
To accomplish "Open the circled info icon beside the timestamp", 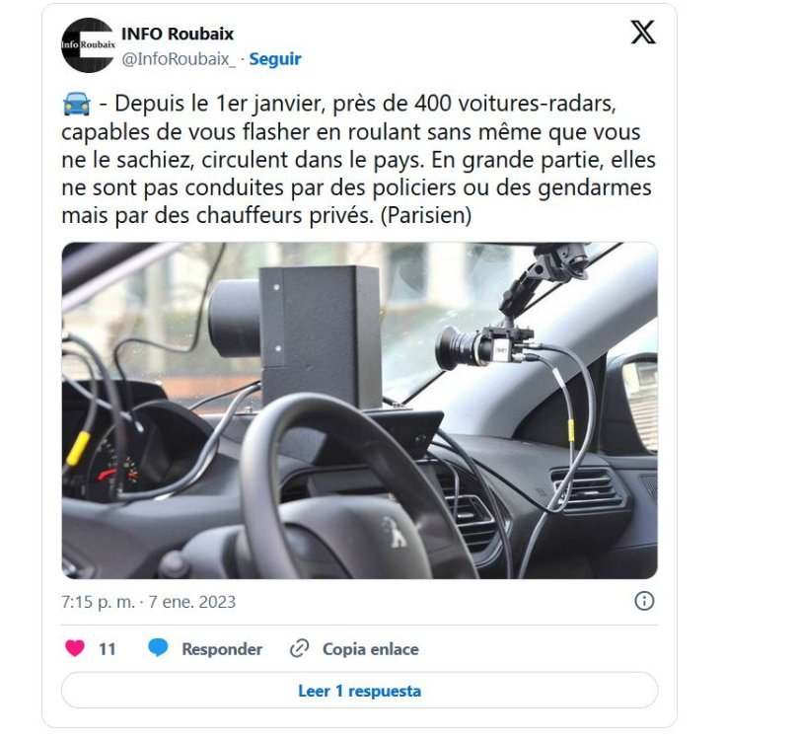I will [x=644, y=601].
